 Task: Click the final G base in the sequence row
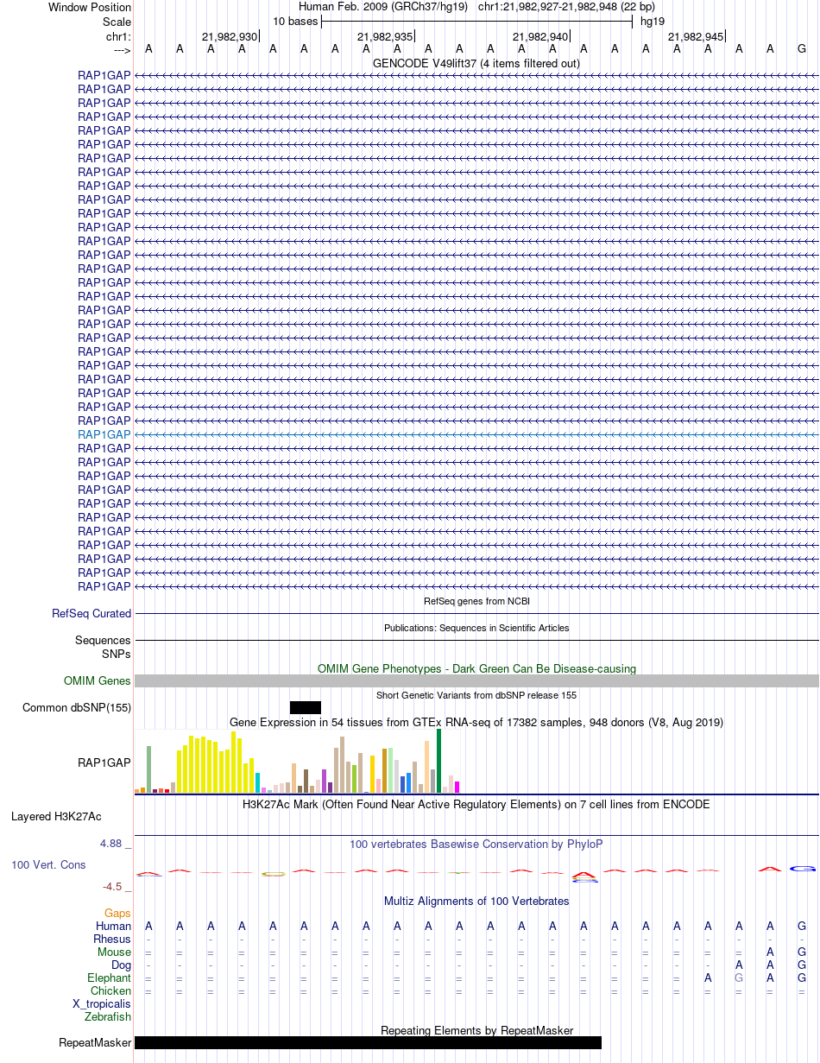(802, 49)
